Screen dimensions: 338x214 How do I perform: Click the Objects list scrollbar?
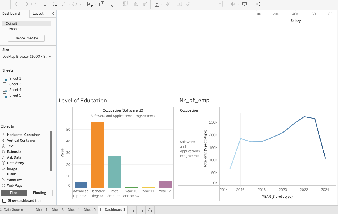coord(51,151)
